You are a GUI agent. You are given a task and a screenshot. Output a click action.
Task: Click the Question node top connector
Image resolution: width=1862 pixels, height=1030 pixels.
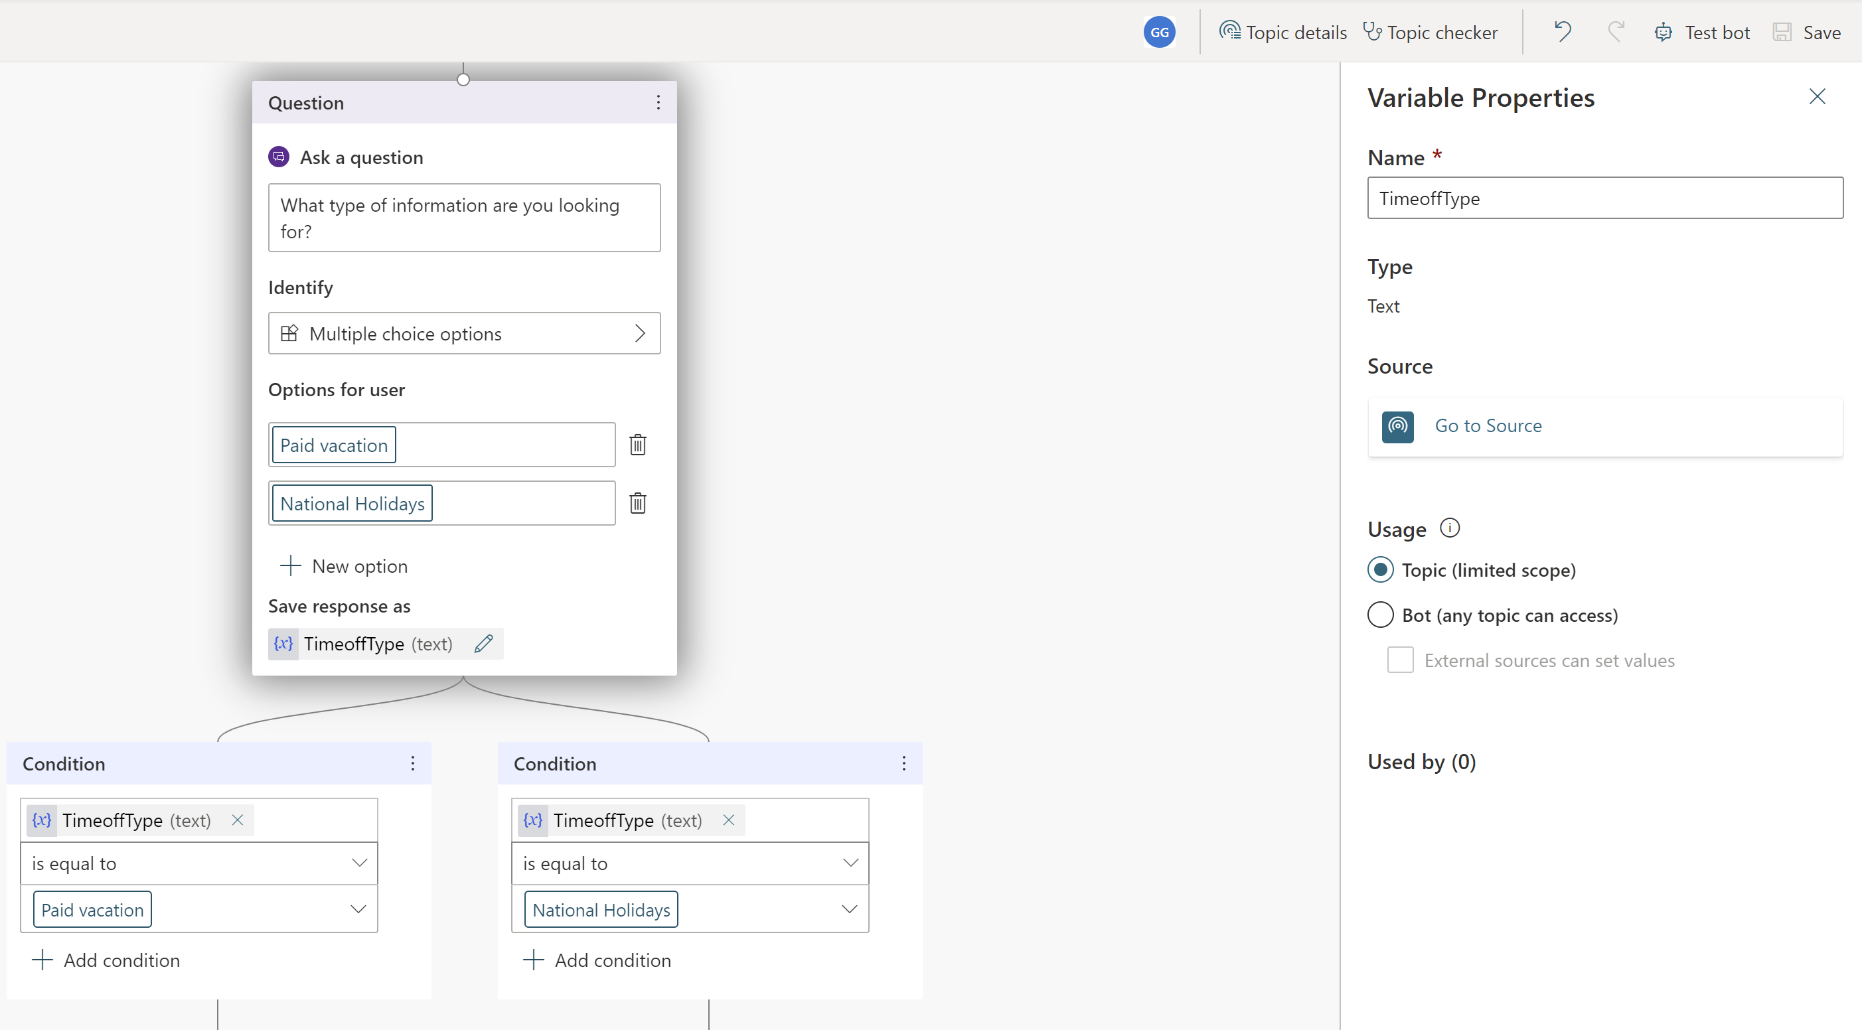tap(463, 80)
